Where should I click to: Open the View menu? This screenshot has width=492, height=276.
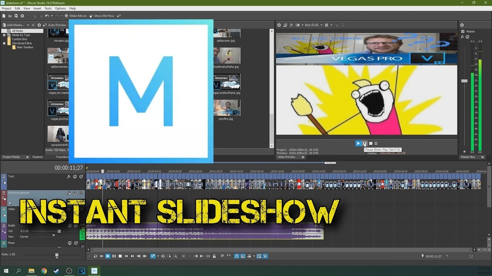click(27, 8)
